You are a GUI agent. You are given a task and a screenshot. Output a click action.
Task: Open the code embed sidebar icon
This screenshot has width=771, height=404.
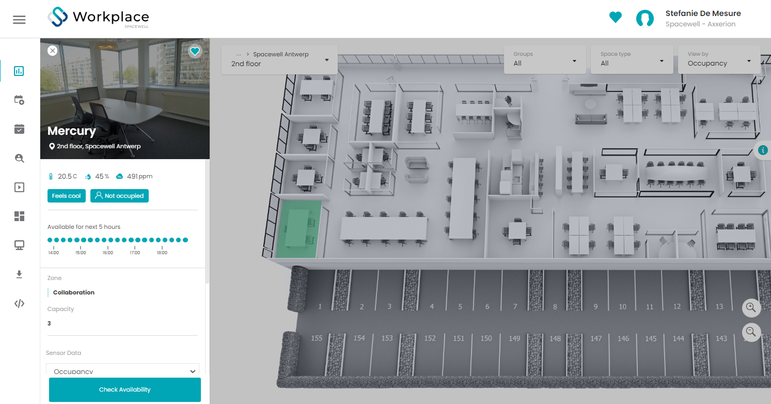pos(19,303)
